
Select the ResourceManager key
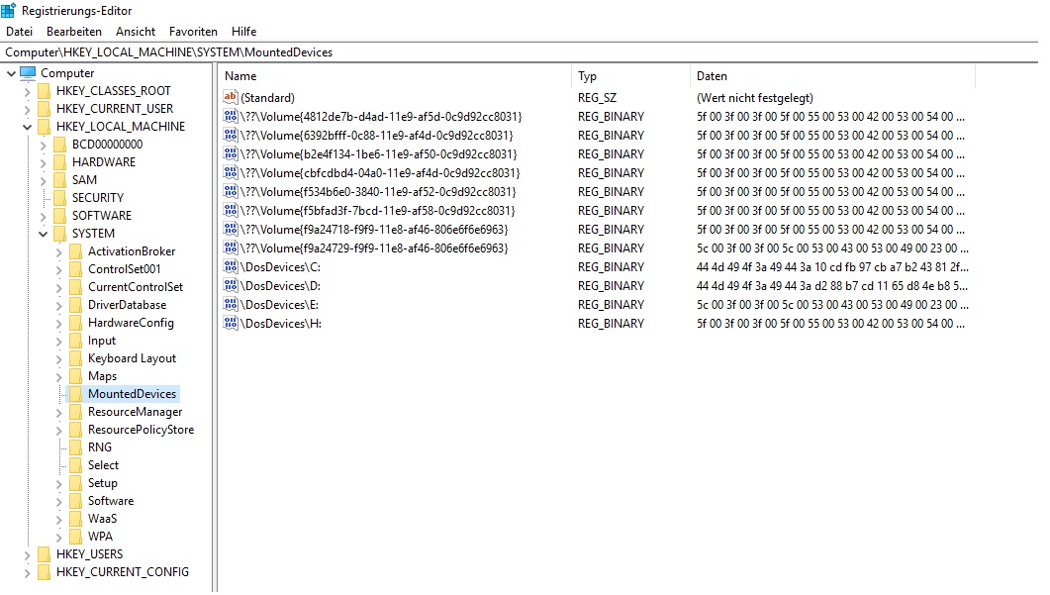point(135,412)
